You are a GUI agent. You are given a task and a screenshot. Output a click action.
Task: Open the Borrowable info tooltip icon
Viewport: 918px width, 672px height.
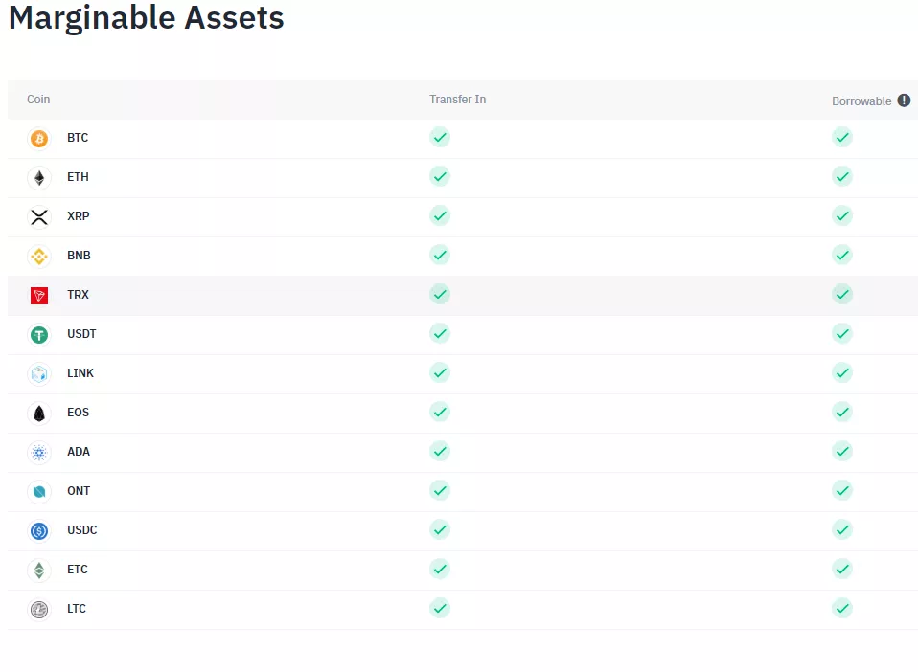tap(904, 100)
